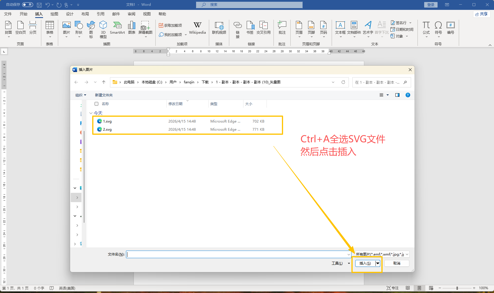Click zoom out minus button
This screenshot has width=494, height=293.
point(440,288)
